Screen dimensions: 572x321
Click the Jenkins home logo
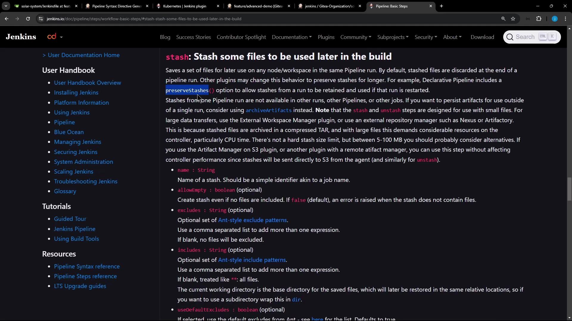click(21, 37)
